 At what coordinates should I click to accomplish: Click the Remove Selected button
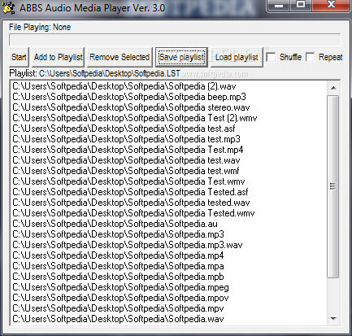120,57
